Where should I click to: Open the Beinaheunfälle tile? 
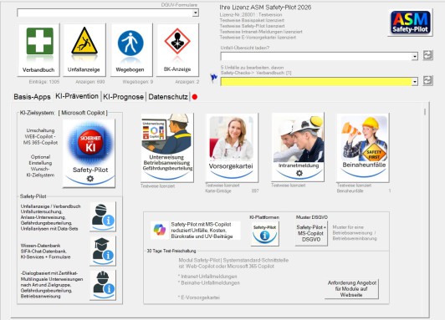click(363, 147)
